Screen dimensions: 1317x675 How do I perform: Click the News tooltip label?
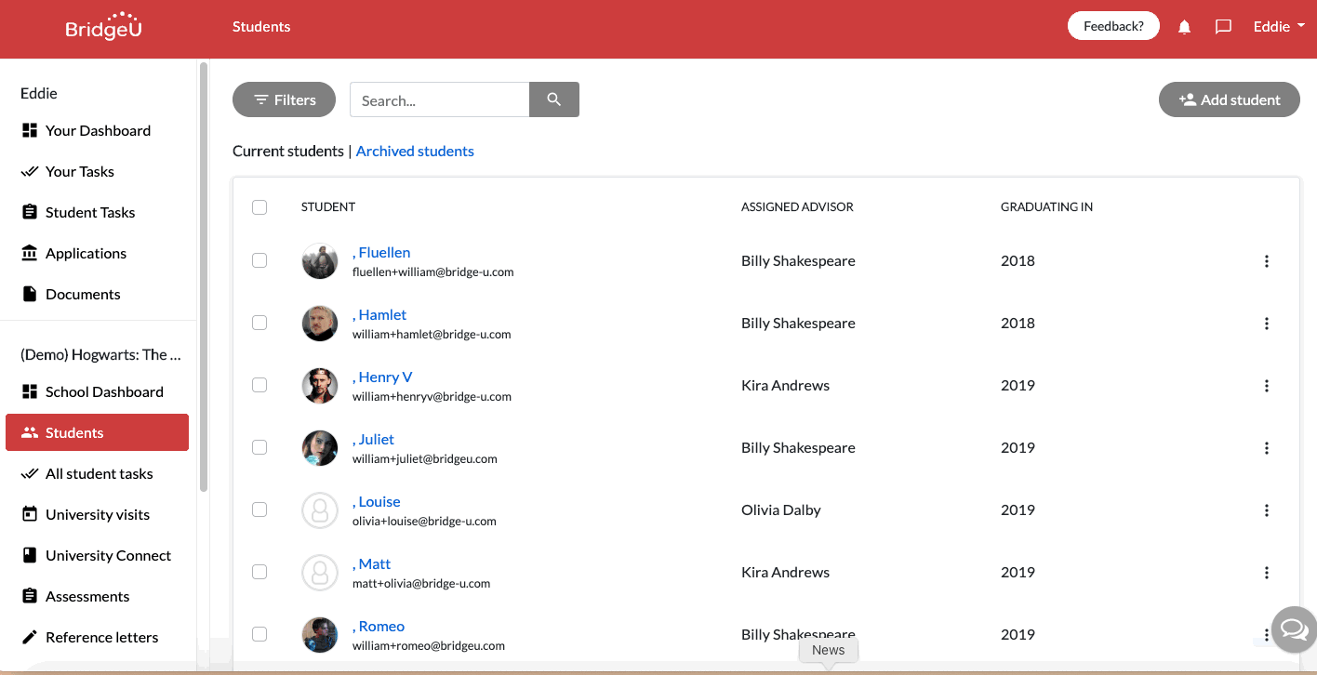pos(828,650)
